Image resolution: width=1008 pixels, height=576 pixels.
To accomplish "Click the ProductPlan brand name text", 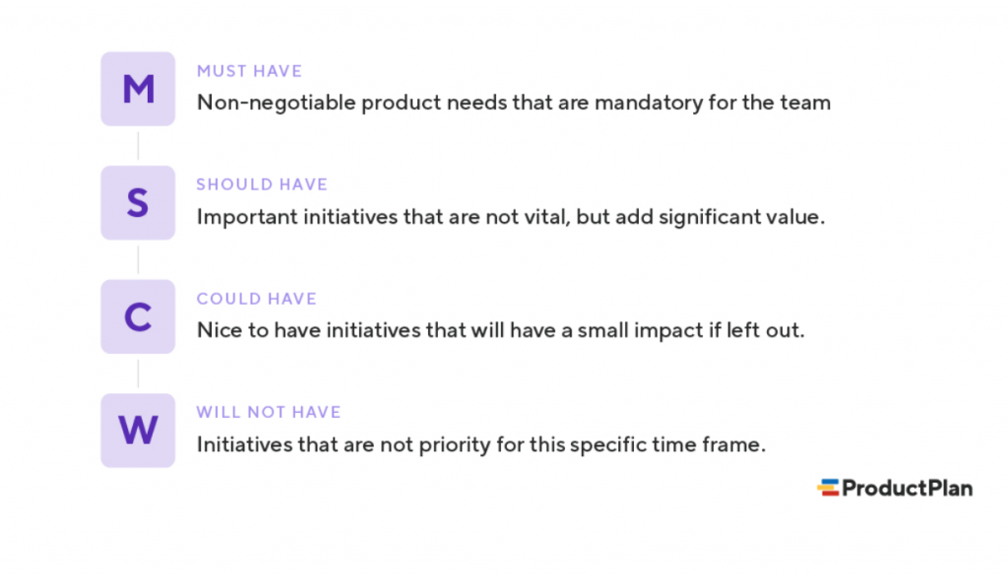I will 907,488.
